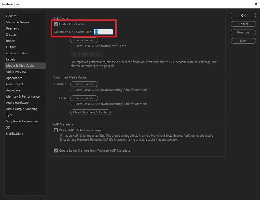Toggle Write XMP IDs to Files on Import
Screen dimensions: 260x200
click(x=56, y=130)
